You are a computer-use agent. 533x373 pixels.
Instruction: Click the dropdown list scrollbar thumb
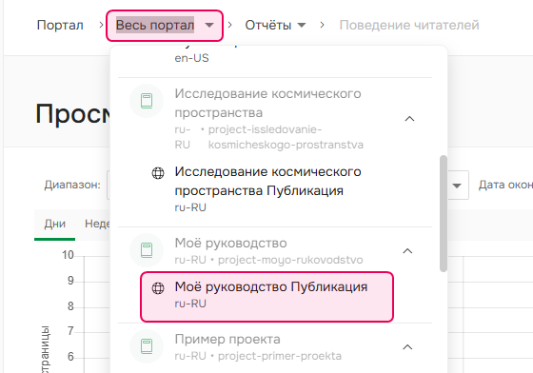point(443,213)
